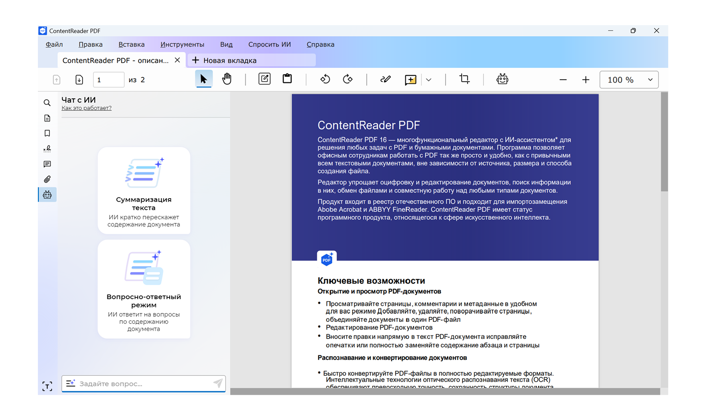Select the rotate left tool
Screen dimensions: 706x420
click(325, 79)
